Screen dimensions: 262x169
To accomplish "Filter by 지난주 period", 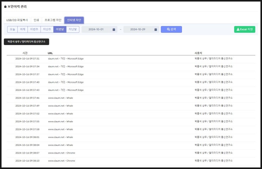I will click(47, 29).
